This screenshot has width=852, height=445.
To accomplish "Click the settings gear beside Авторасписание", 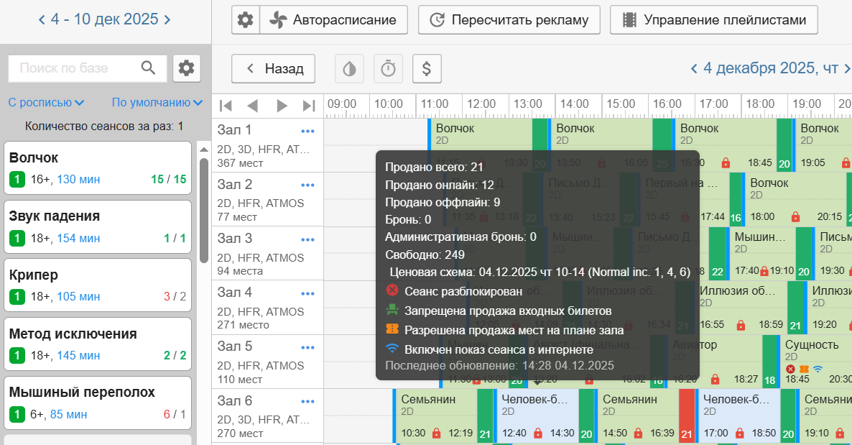I will coord(246,20).
